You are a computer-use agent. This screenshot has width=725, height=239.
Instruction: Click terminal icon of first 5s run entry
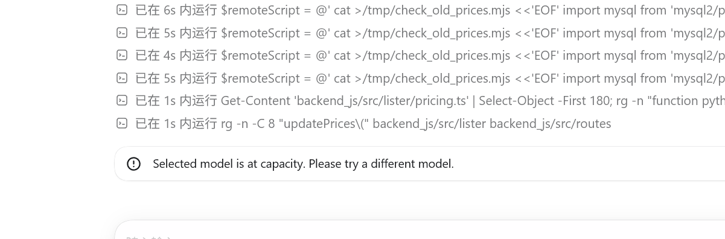[122, 33]
